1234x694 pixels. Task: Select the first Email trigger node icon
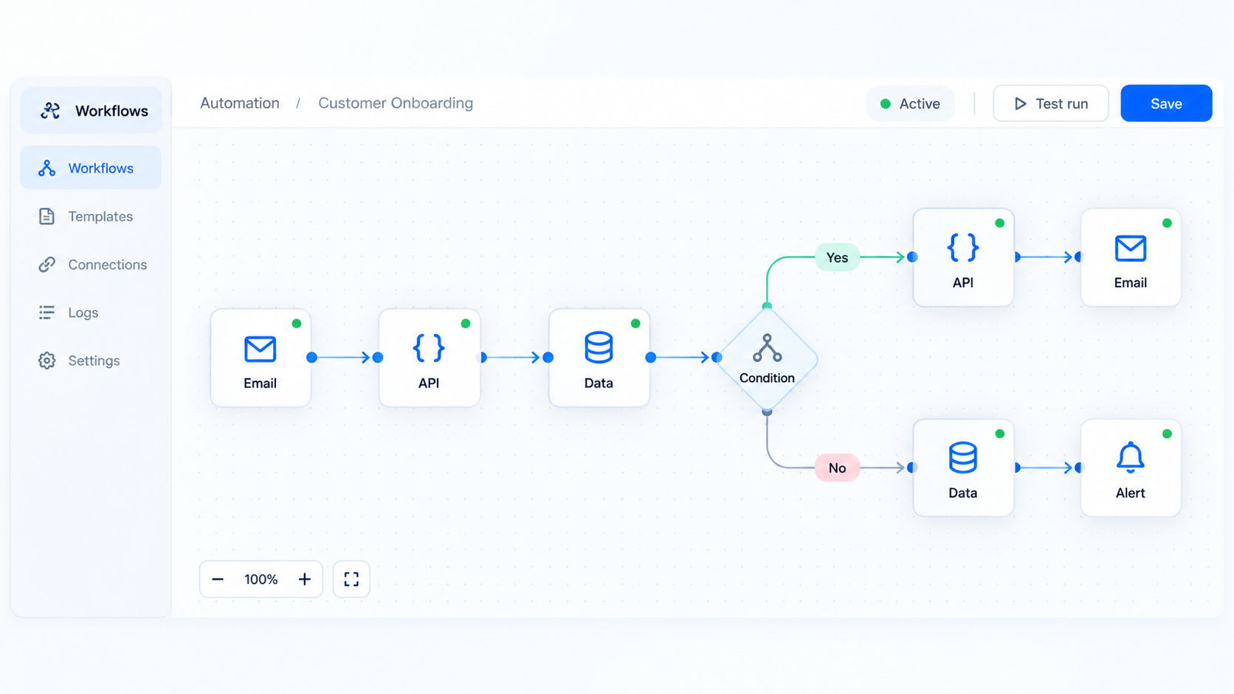[260, 349]
